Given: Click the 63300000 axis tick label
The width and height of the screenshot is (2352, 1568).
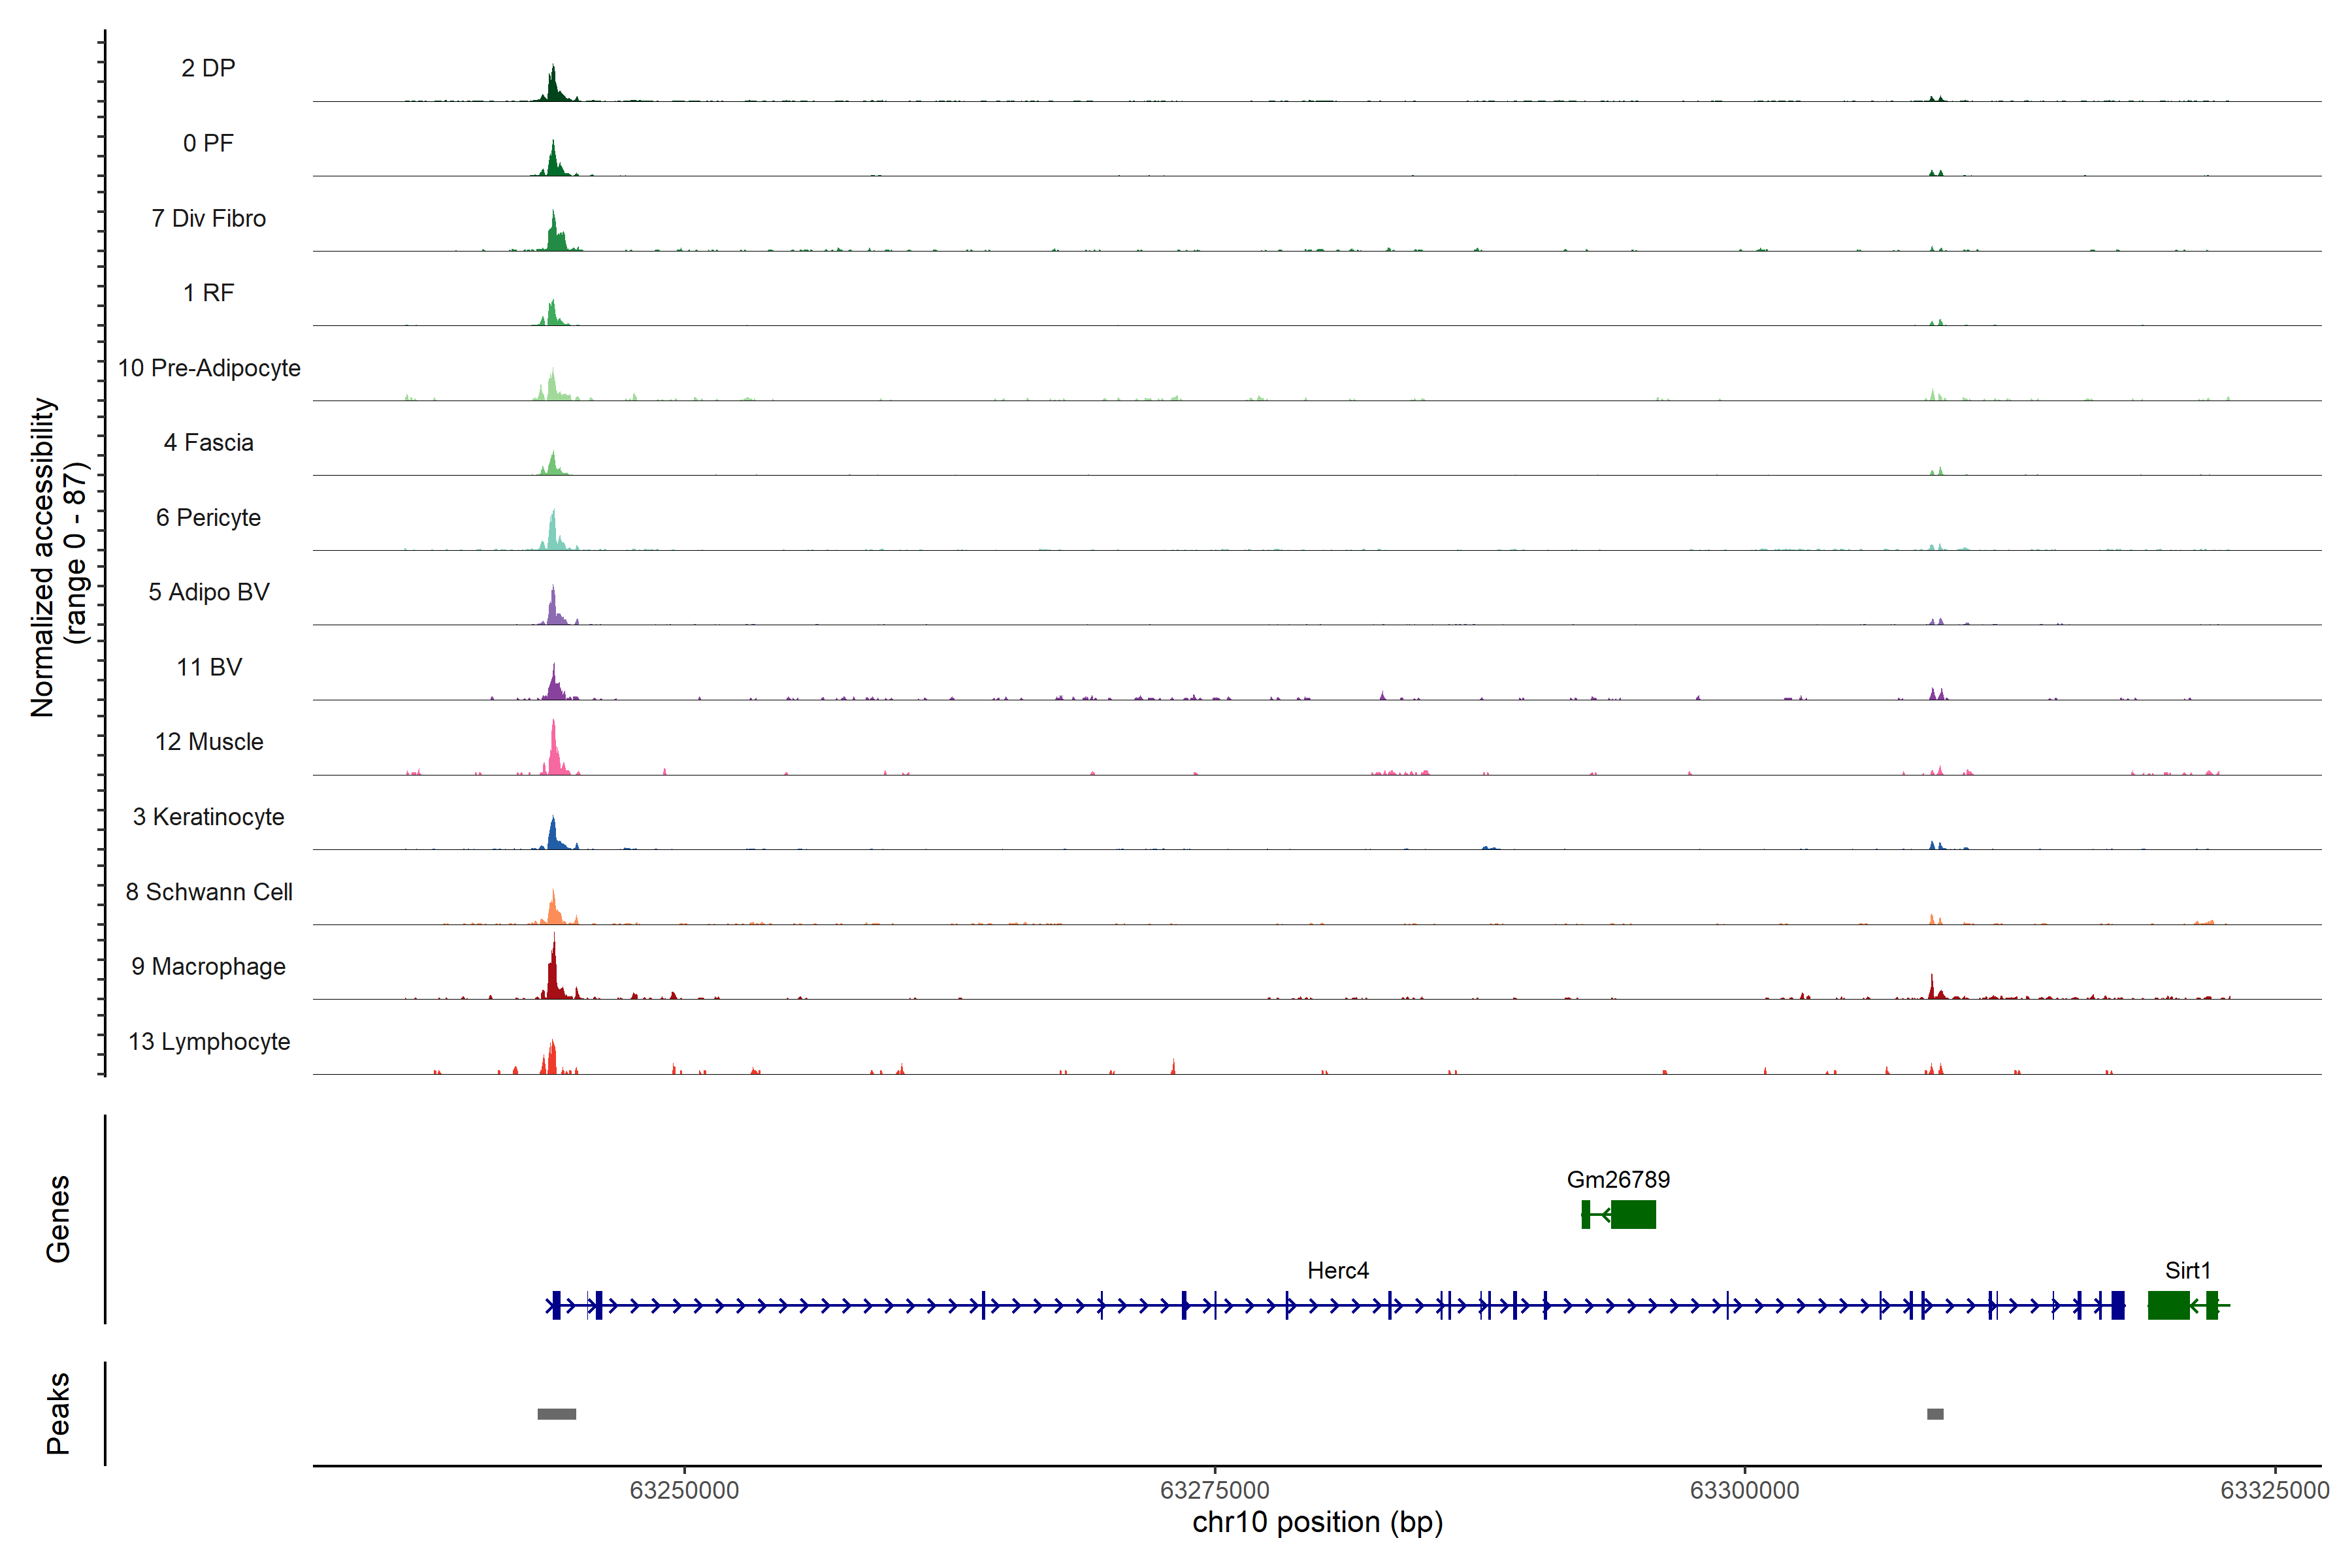Looking at the screenshot, I should (x=1744, y=1490).
